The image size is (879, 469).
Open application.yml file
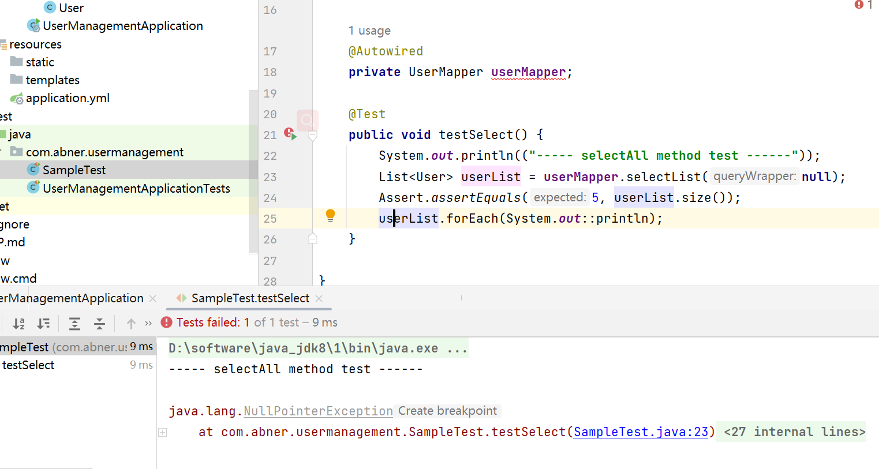[68, 98]
